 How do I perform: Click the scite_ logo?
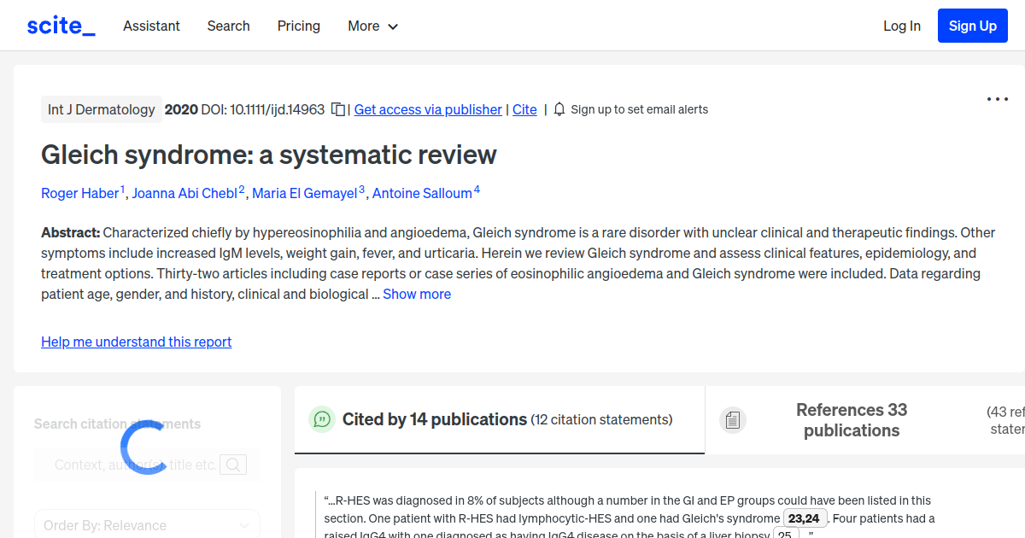(x=60, y=25)
